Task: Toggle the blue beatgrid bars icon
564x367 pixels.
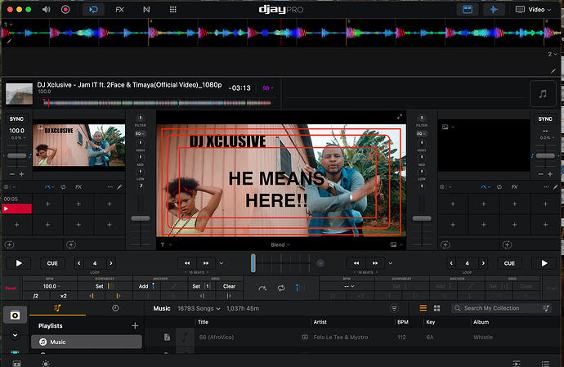Action: [299, 288]
